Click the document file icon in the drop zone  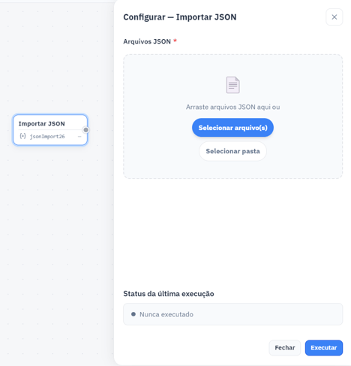click(x=232, y=85)
